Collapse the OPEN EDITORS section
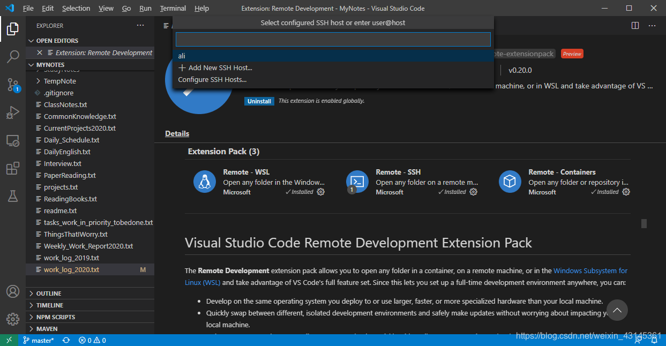 point(90,41)
